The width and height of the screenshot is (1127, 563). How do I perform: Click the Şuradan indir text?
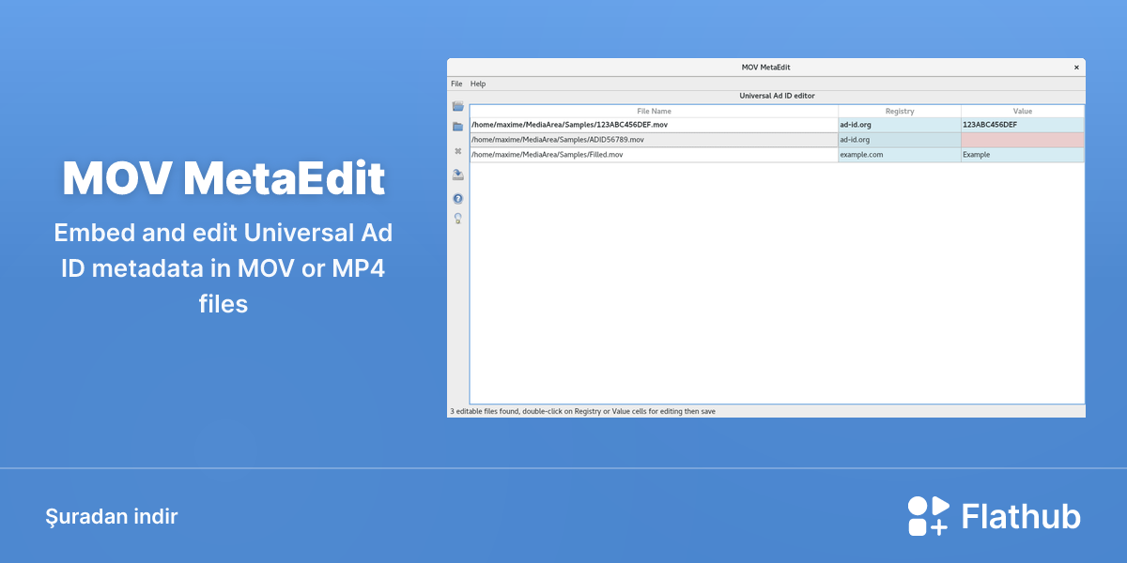[x=111, y=516]
